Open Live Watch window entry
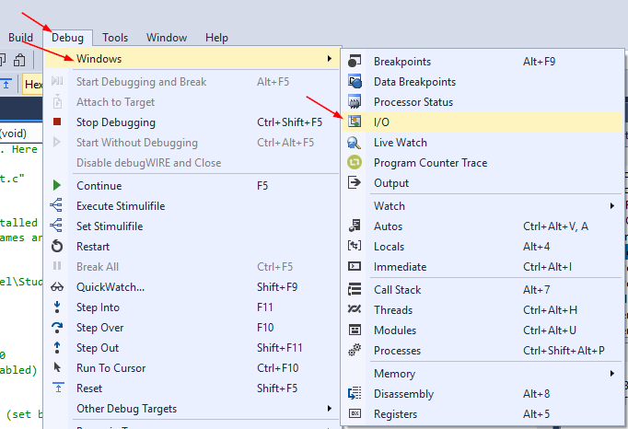This screenshot has height=429, width=628. [x=483, y=142]
